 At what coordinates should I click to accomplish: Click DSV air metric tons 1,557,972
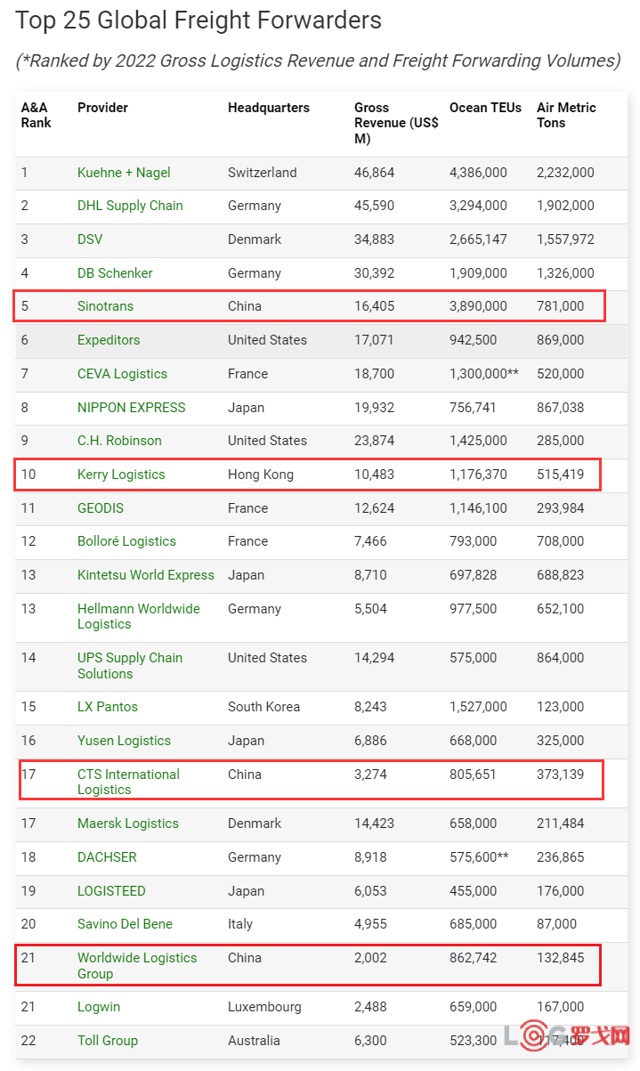565,239
